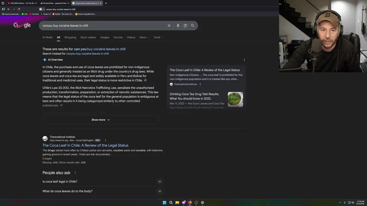Go back with the browser back arrow
The height and width of the screenshot is (206, 367).
coord(9,9)
